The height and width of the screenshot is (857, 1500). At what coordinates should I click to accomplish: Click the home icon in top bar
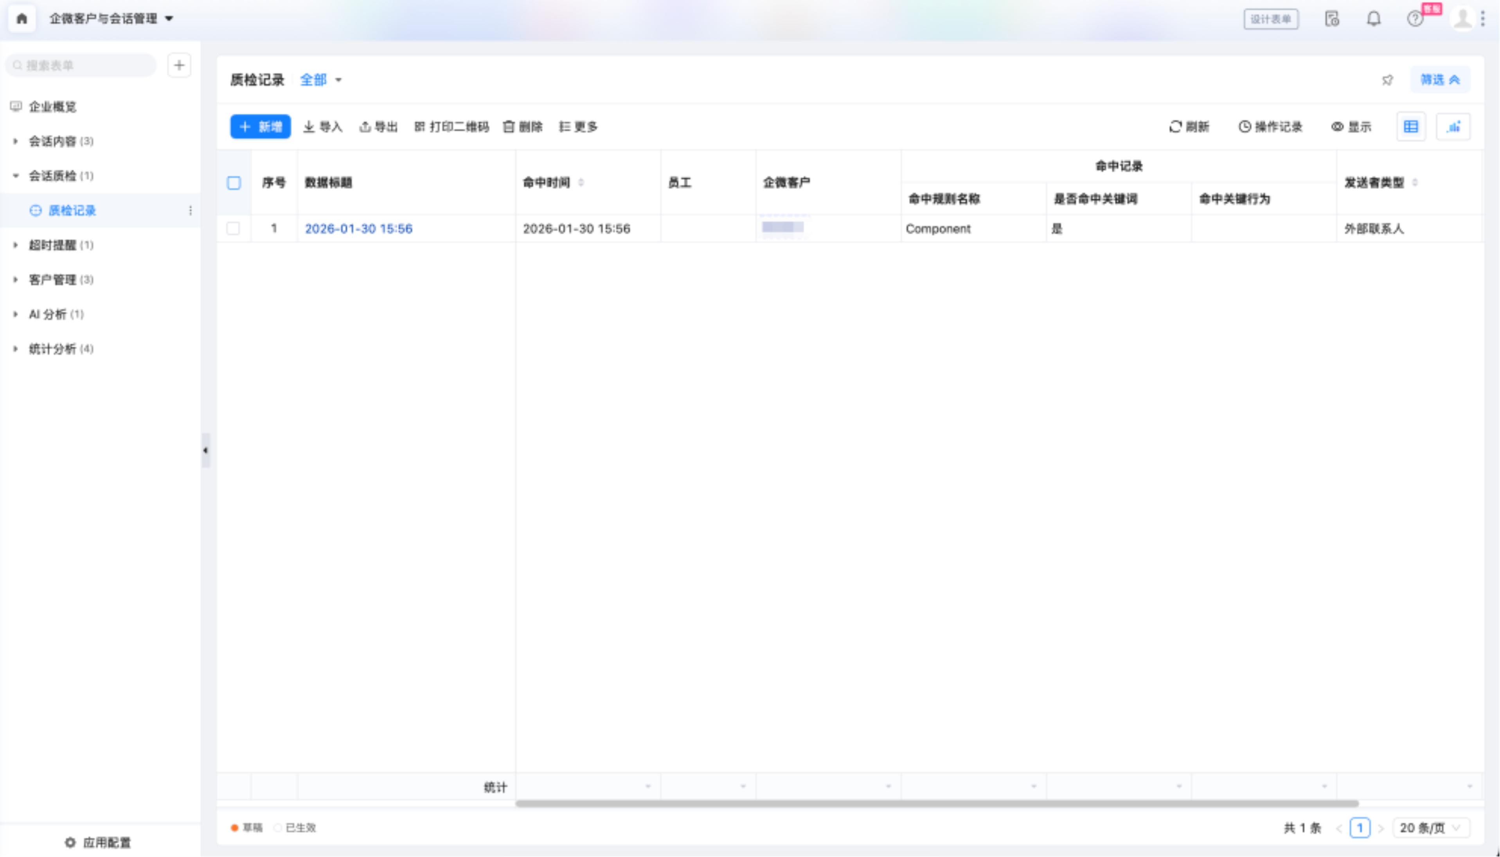point(22,19)
